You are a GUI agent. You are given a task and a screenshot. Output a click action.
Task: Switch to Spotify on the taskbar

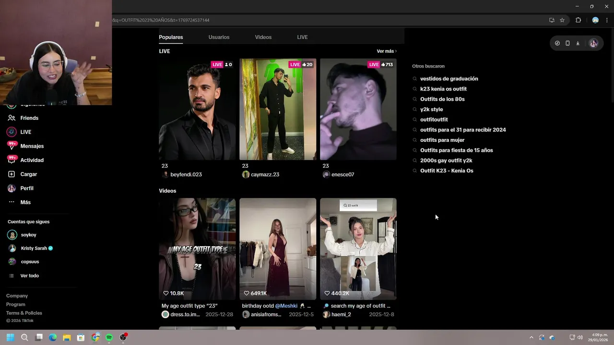[x=109, y=337]
